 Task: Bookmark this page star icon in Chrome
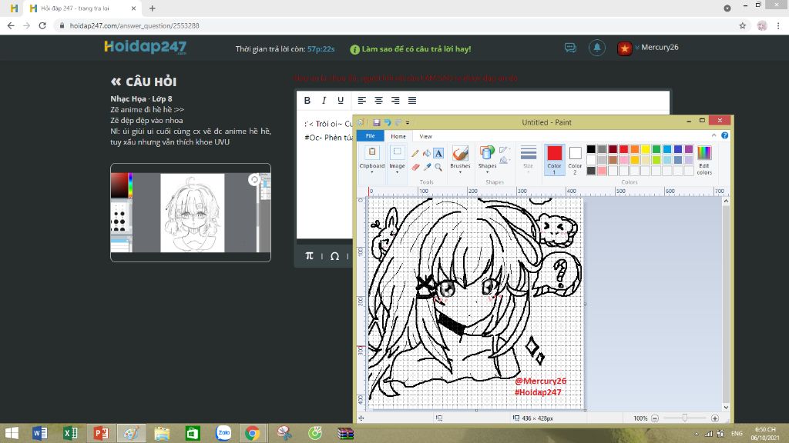pyautogui.click(x=742, y=25)
